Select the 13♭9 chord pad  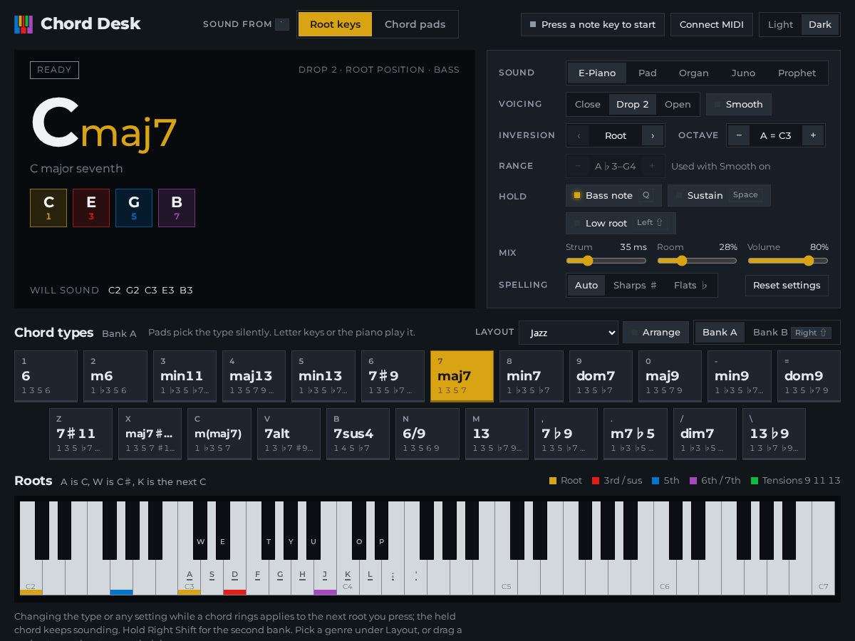coord(774,434)
